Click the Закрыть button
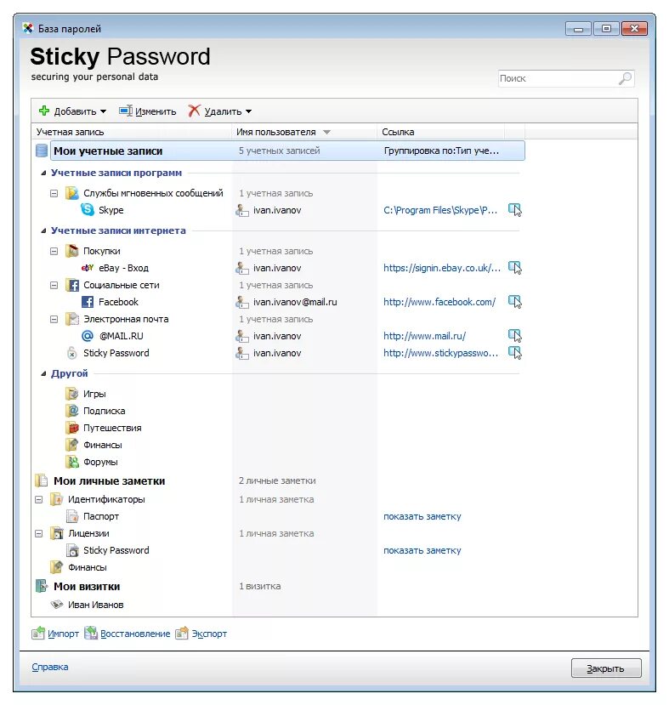669x705 pixels. pos(606,668)
